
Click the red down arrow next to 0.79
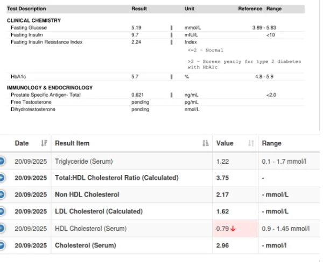point(233,229)
